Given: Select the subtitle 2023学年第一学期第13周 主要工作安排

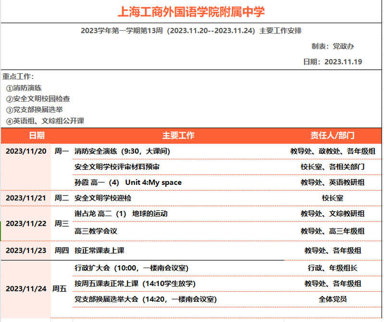Looking at the screenshot, I should (191, 31).
